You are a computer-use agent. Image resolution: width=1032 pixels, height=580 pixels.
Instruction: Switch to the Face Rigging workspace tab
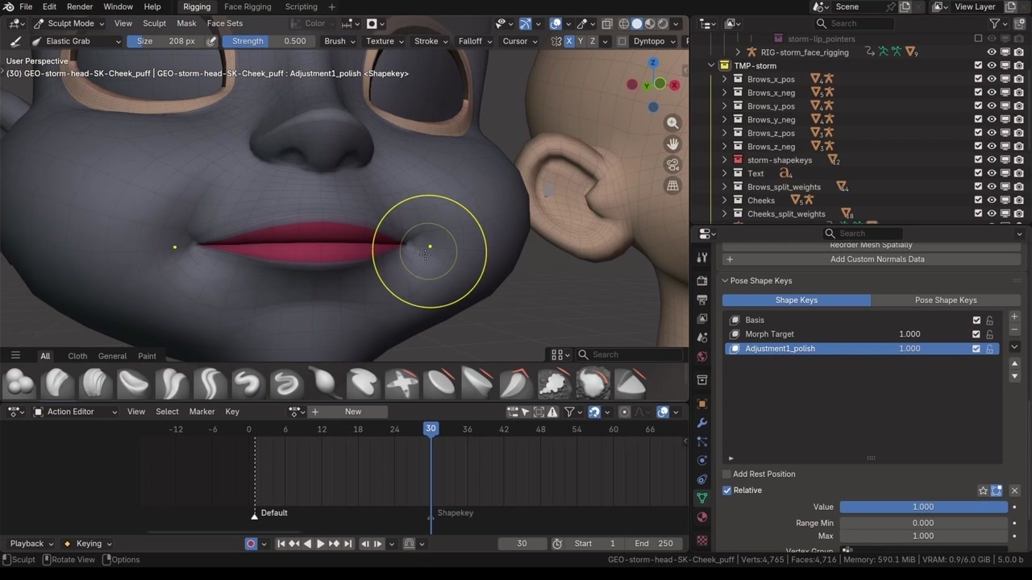point(248,6)
